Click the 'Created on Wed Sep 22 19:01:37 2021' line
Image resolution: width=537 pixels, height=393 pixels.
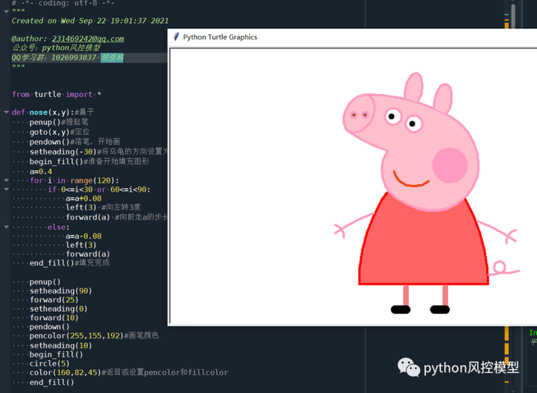coord(90,21)
